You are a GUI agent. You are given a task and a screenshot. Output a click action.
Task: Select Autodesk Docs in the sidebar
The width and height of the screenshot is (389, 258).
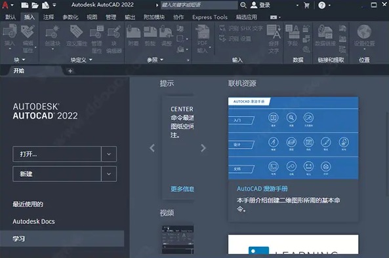[33, 221]
